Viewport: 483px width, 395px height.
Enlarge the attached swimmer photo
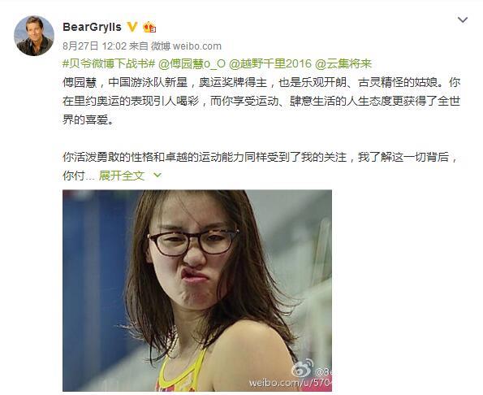tap(197, 290)
